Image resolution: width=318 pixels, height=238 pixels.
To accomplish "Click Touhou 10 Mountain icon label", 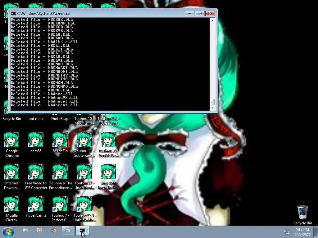I will point(84,121).
